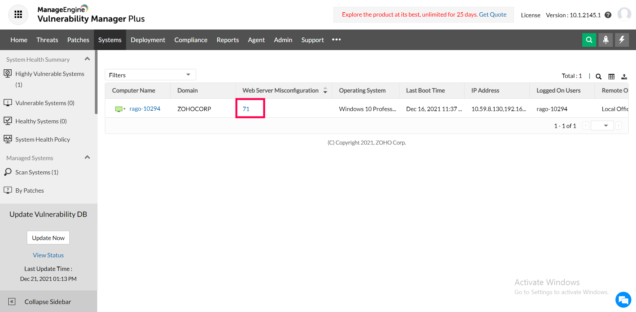
Task: Open the column chooser grid icon
Action: pyautogui.click(x=611, y=77)
